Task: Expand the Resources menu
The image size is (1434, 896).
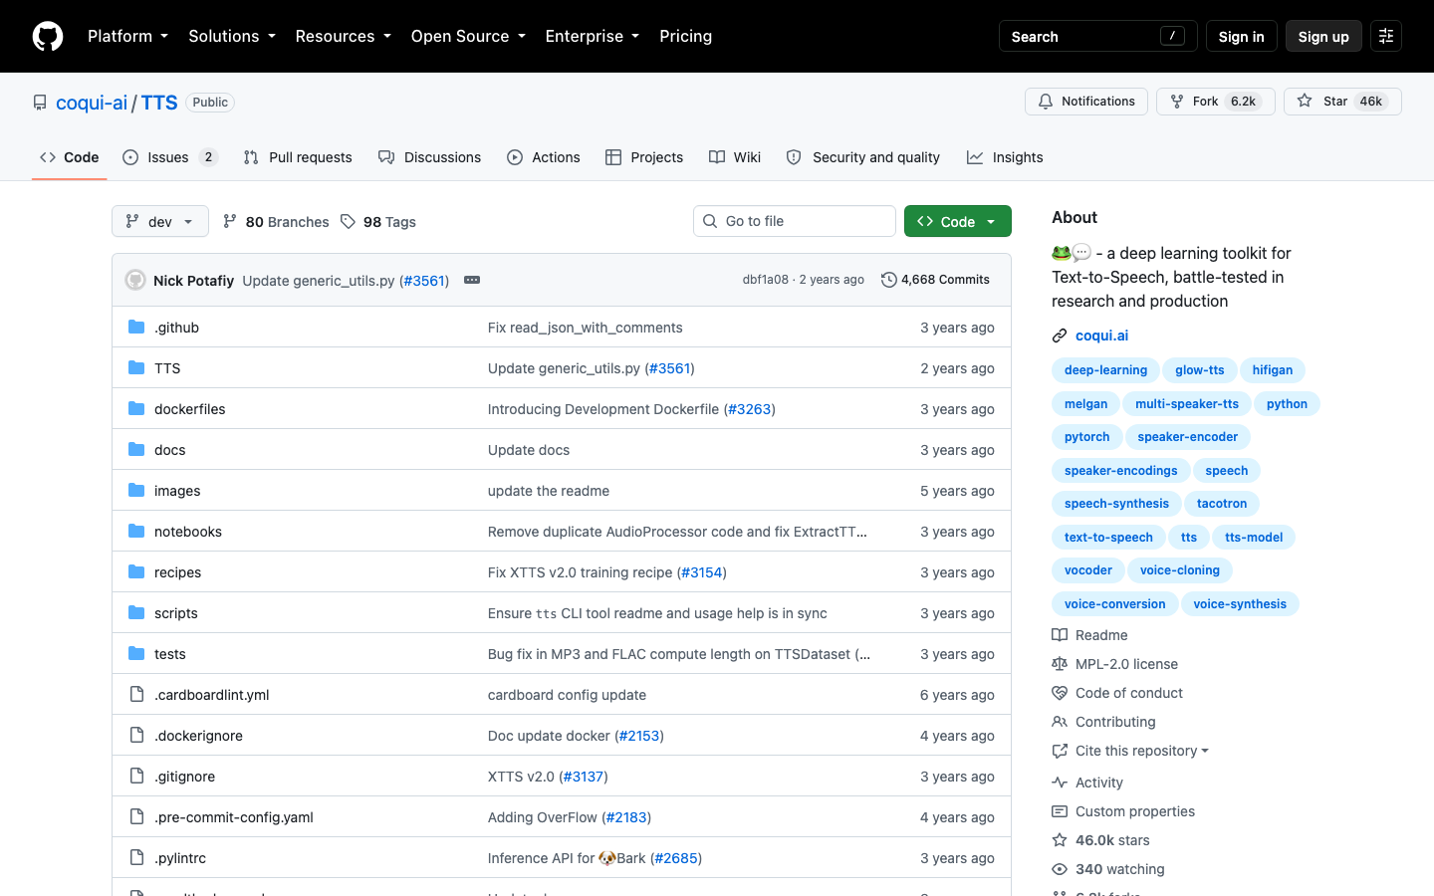Action: point(343,36)
